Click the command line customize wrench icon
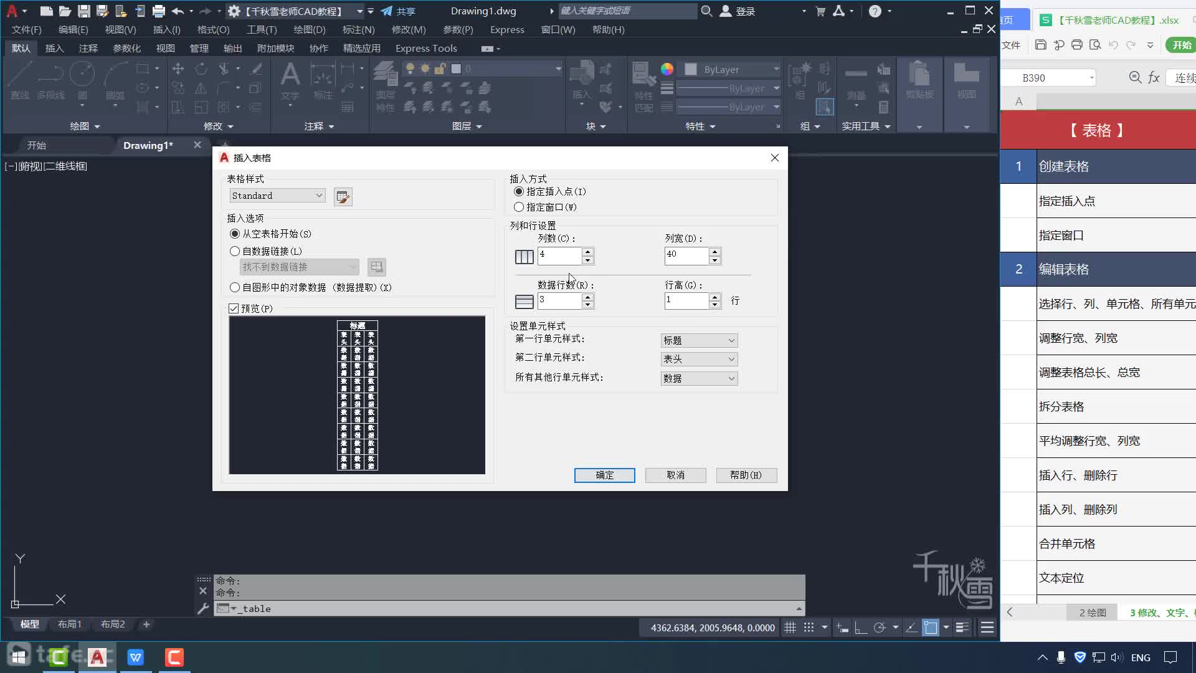 click(x=202, y=609)
